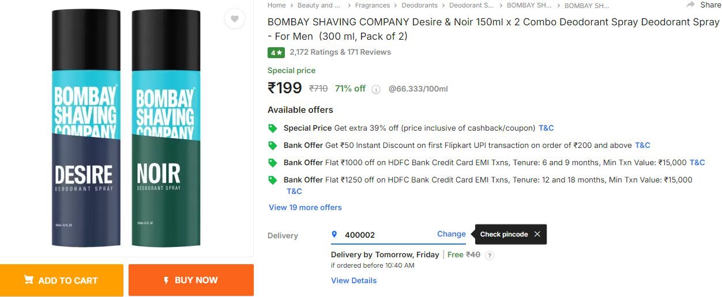Click the Share arrow icon
The height and width of the screenshot is (297, 722).
(690, 5)
